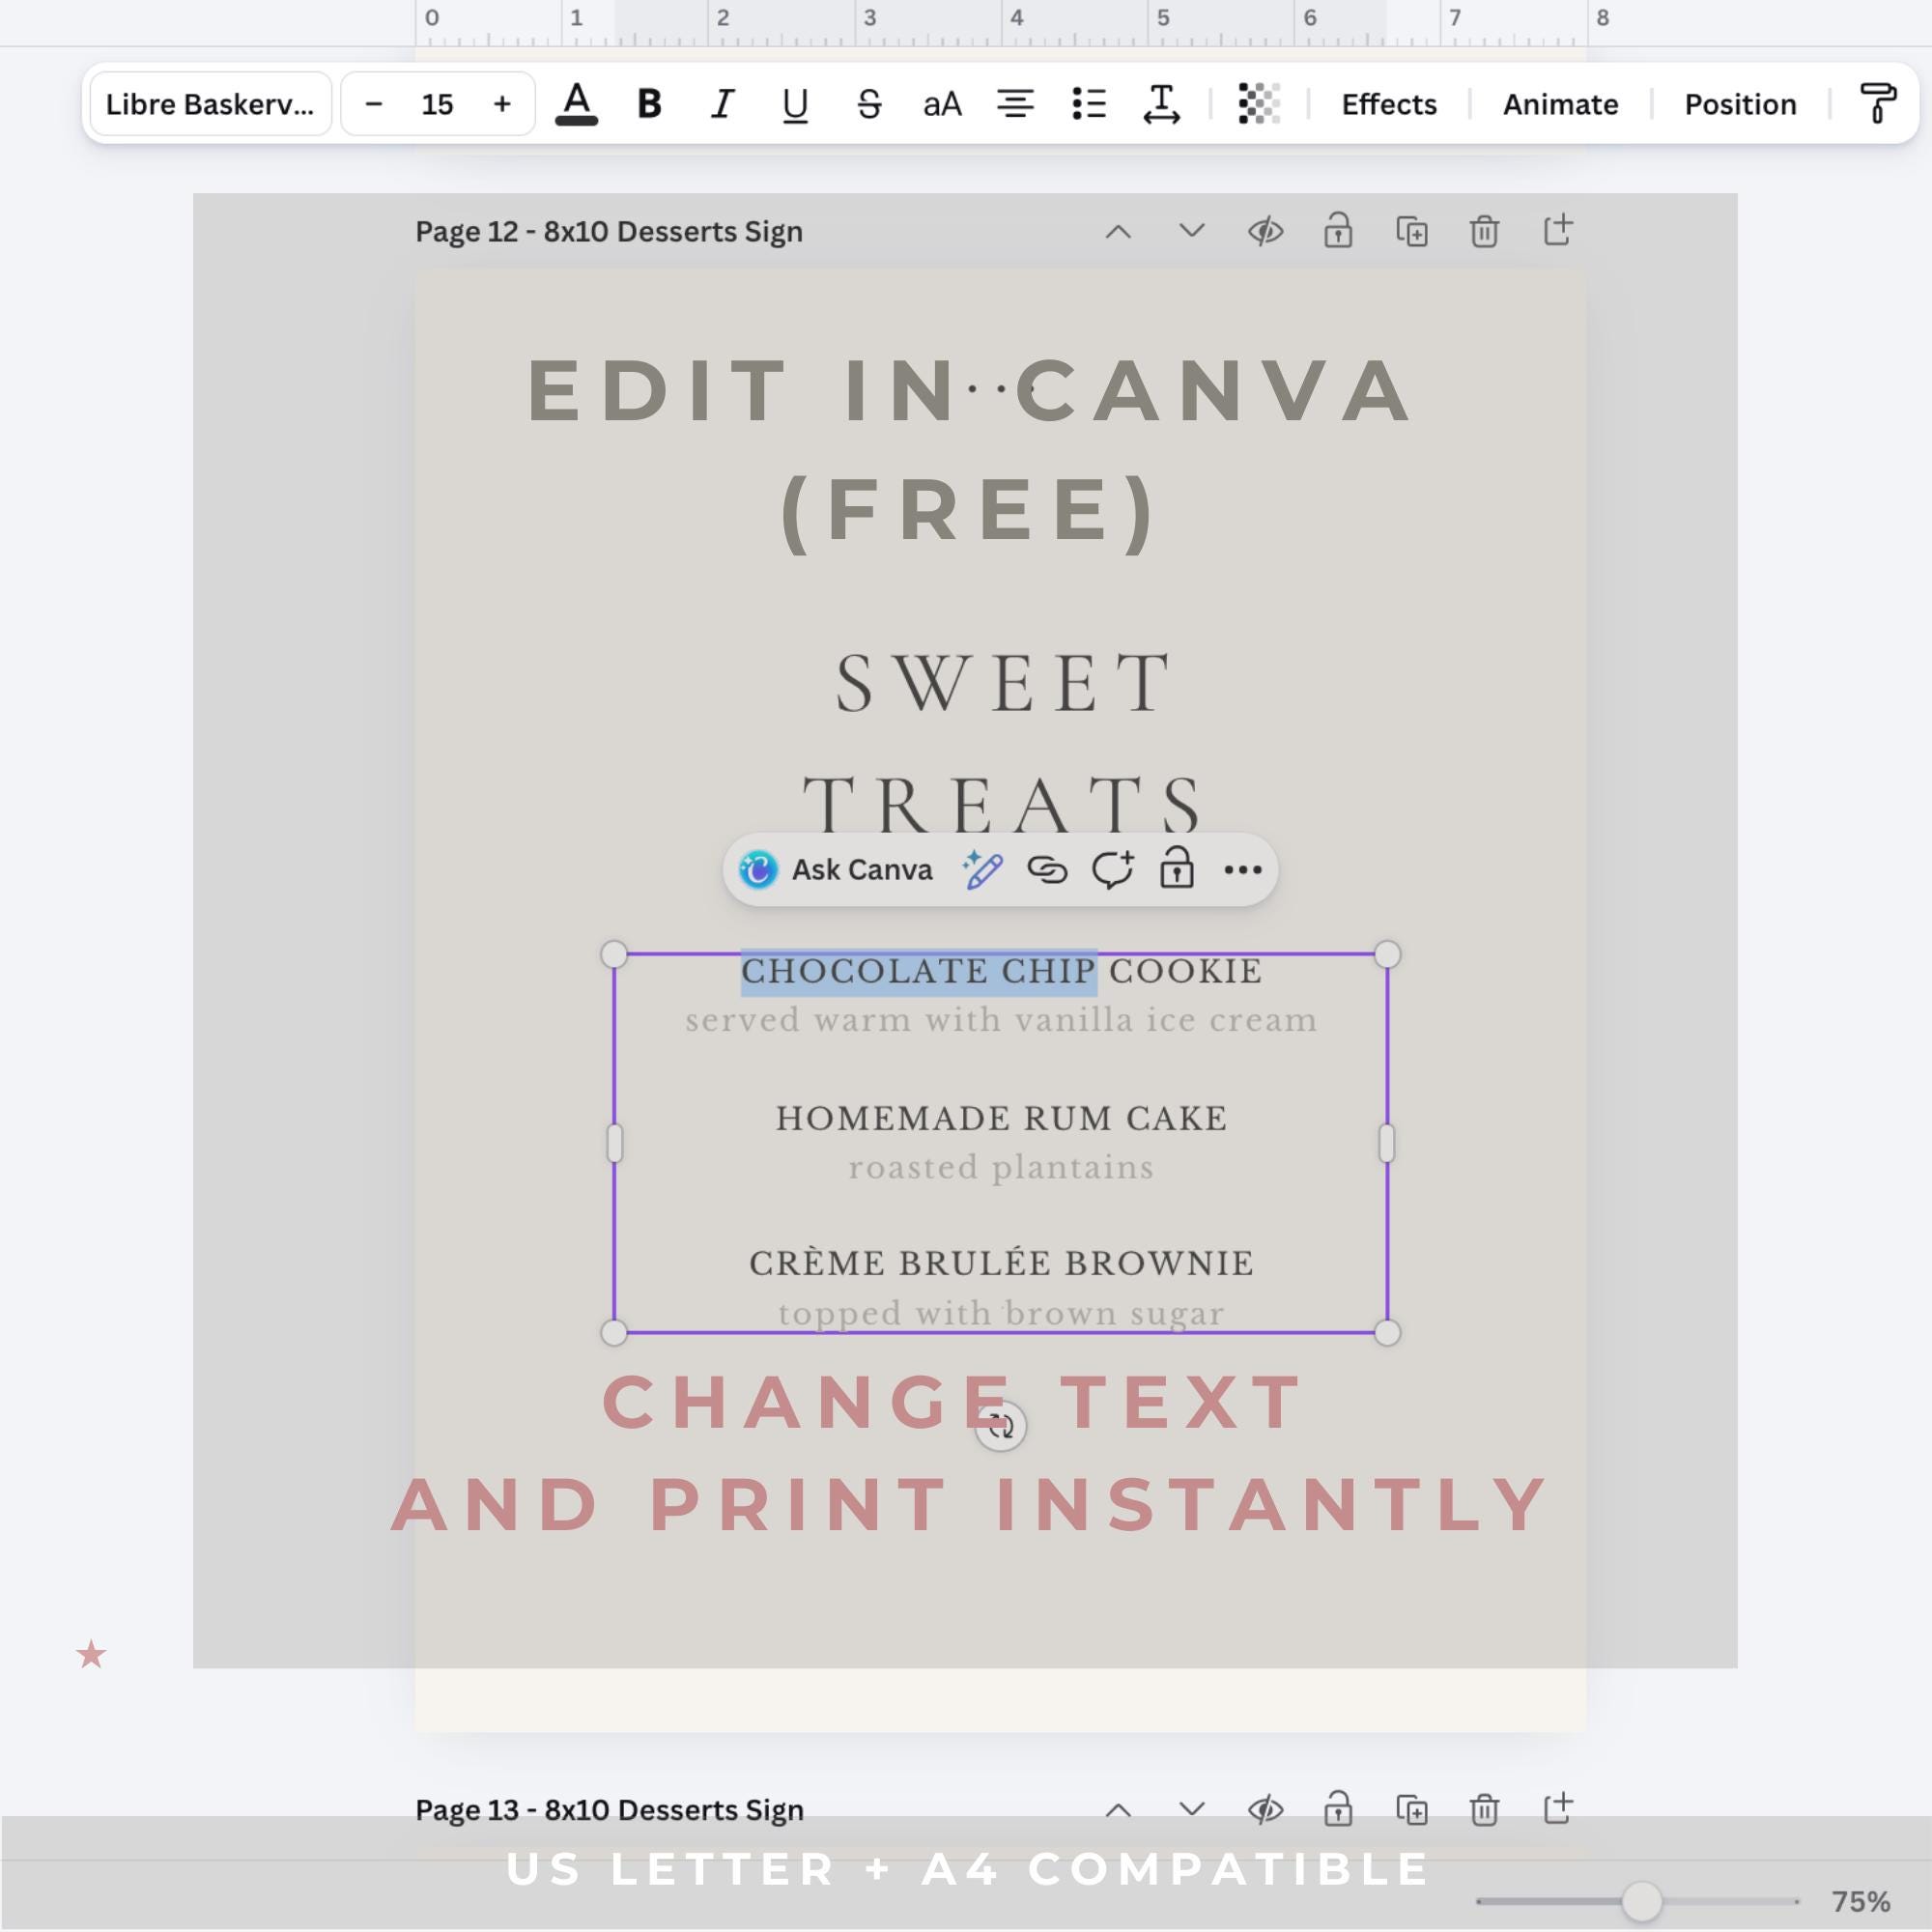The height and width of the screenshot is (1932, 1932).
Task: Add a comment to the text box
Action: (x=1112, y=870)
